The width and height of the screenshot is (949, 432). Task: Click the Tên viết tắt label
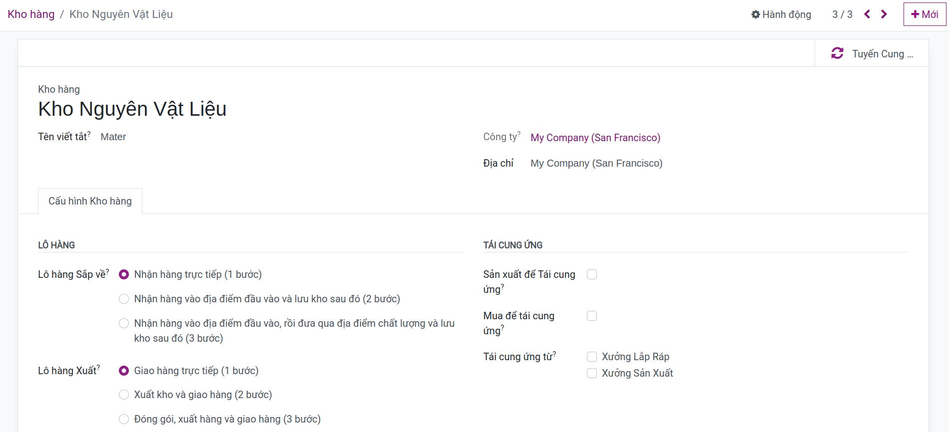(64, 137)
